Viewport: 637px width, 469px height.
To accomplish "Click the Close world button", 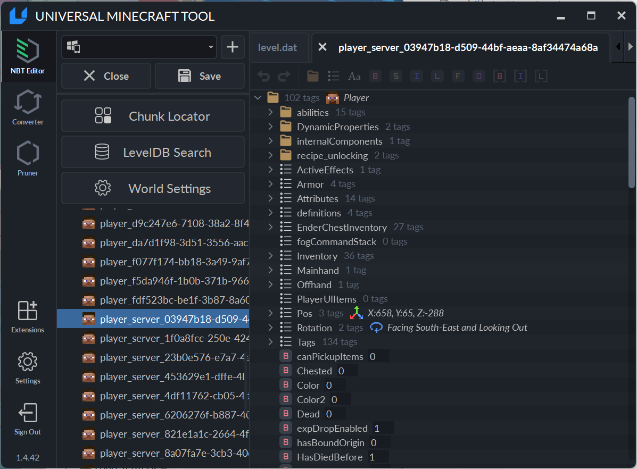I will (x=106, y=76).
